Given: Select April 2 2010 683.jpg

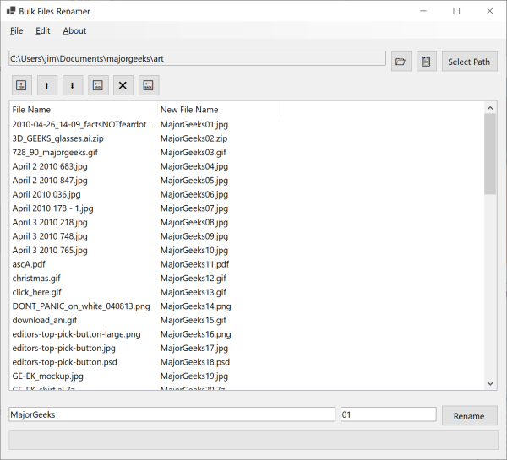Looking at the screenshot, I should [x=50, y=166].
